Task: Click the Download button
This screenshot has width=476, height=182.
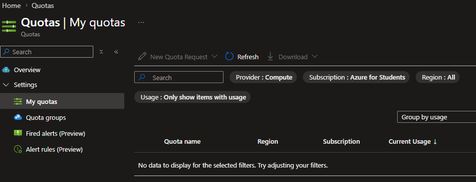Action: pyautogui.click(x=292, y=57)
